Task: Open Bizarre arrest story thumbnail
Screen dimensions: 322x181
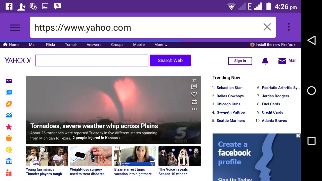Action: point(135,156)
